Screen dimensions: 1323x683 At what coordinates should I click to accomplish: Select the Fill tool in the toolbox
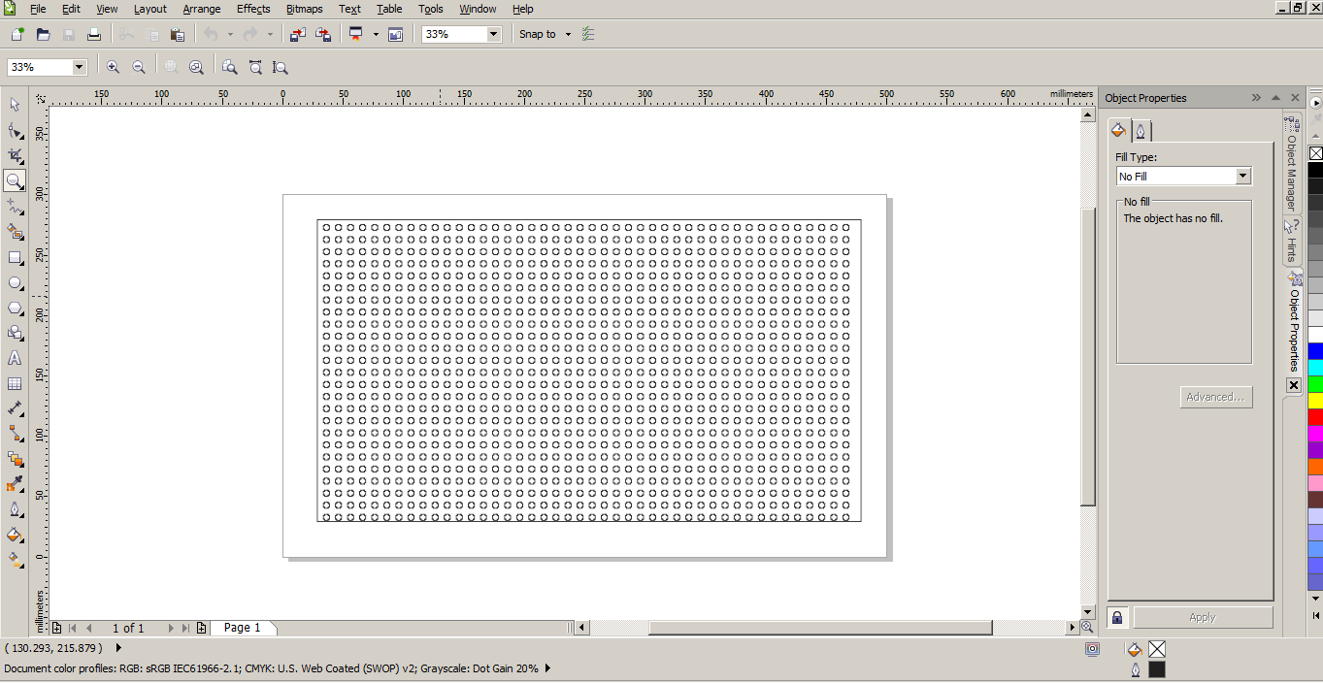coord(15,535)
